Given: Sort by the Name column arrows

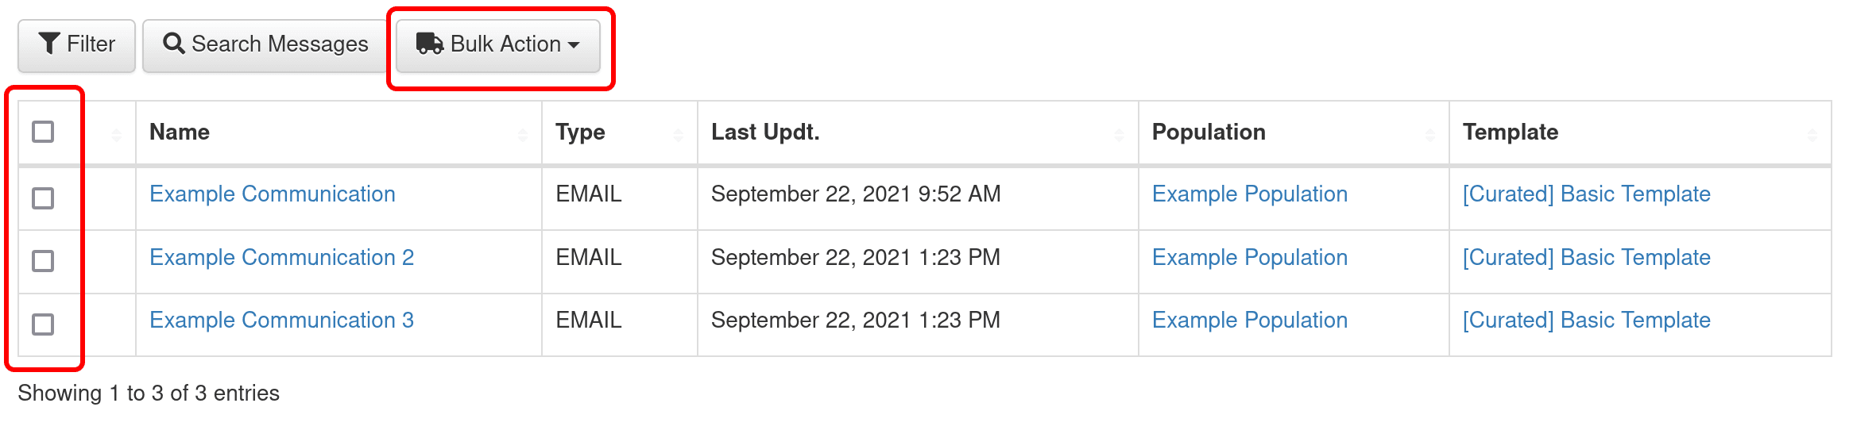Looking at the screenshot, I should pyautogui.click(x=522, y=135).
